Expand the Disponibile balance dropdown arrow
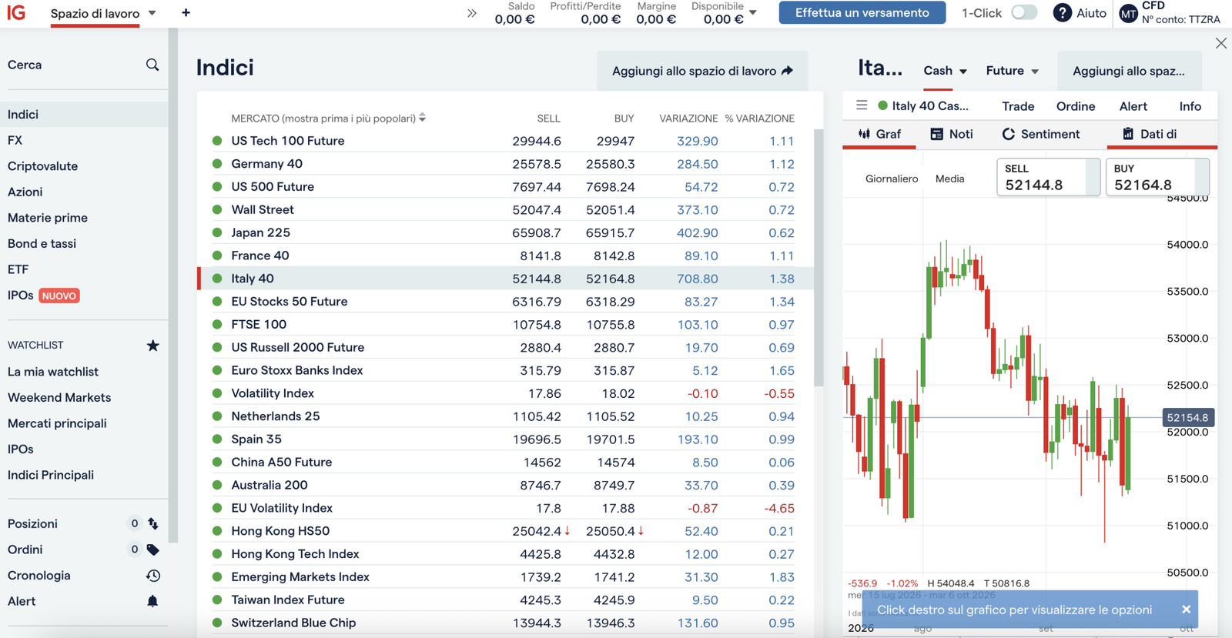 (753, 13)
